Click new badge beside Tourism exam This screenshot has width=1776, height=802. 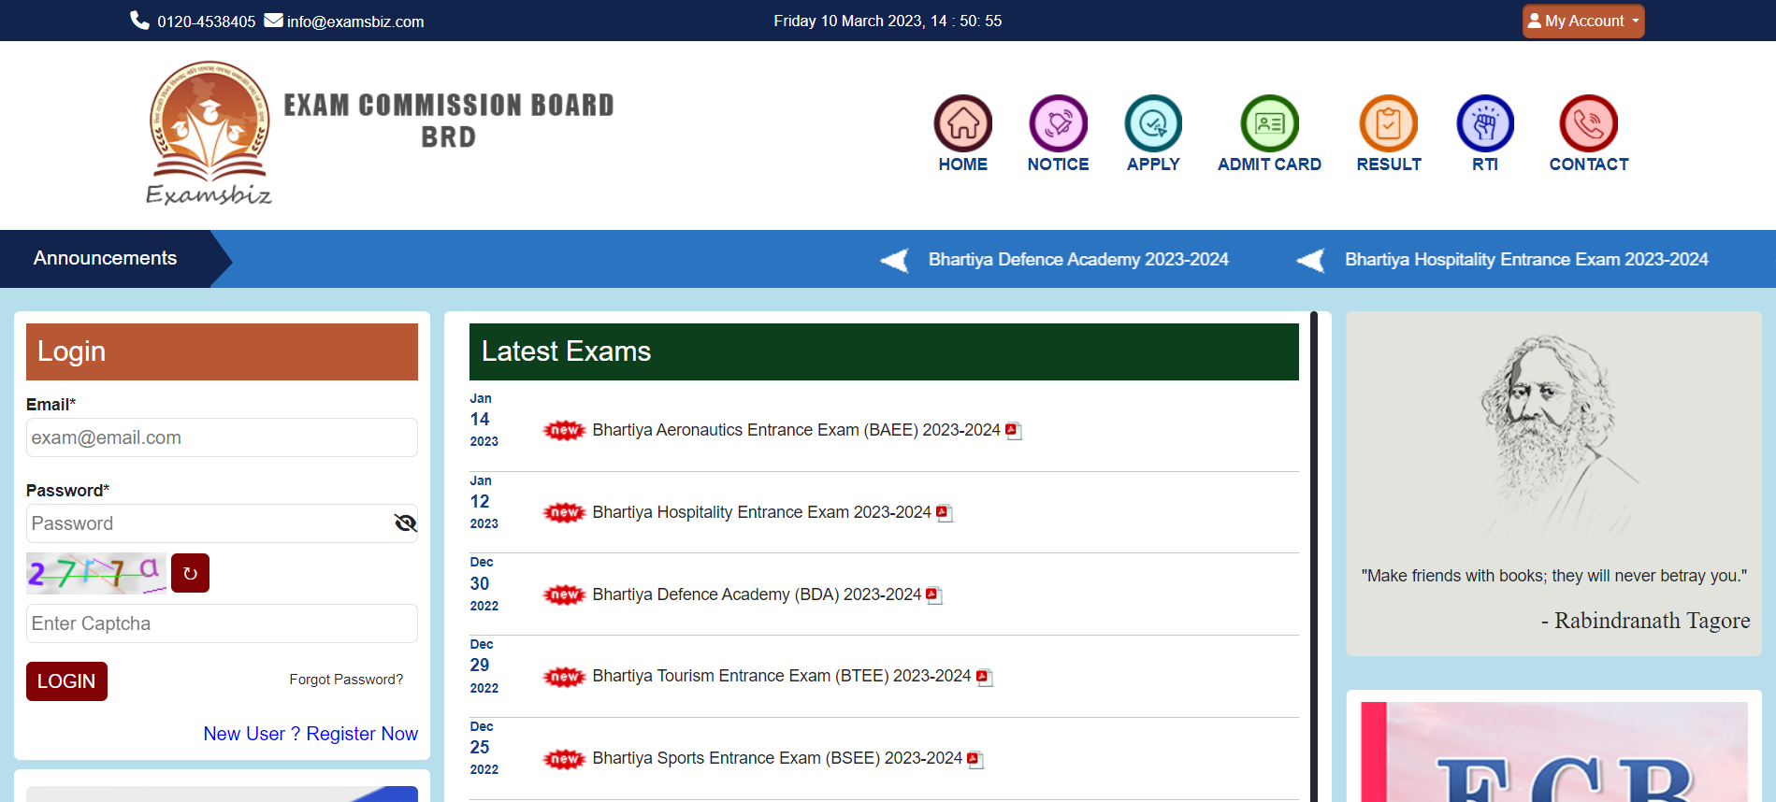[x=564, y=677]
